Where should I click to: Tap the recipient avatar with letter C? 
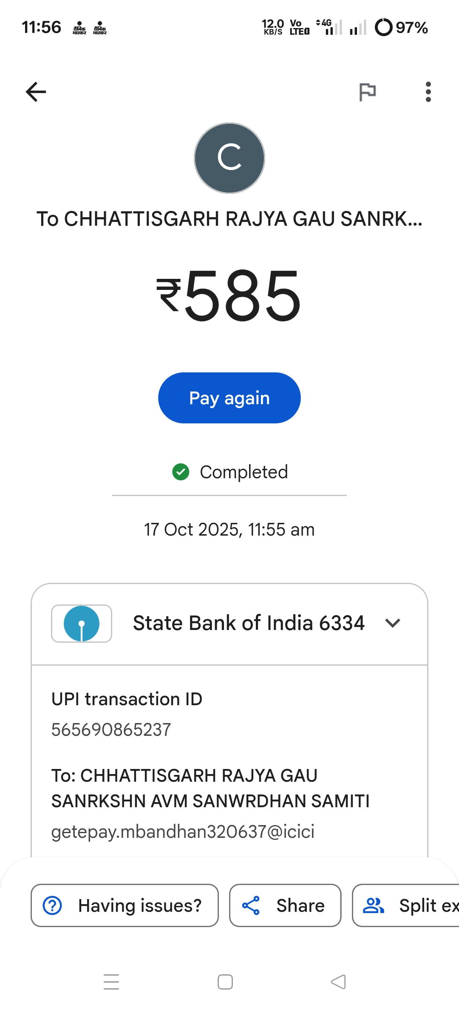[229, 158]
